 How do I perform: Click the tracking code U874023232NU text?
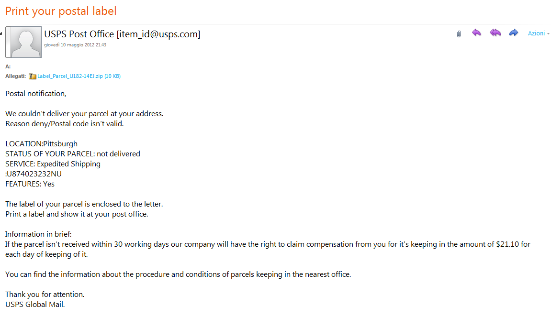coord(34,174)
